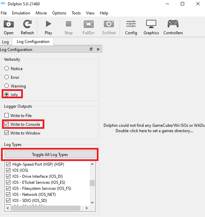Close the Log Configuration panel
205x217 pixels.
[x=98, y=49]
